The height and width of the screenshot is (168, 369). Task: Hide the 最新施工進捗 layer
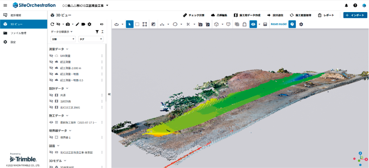51,122
